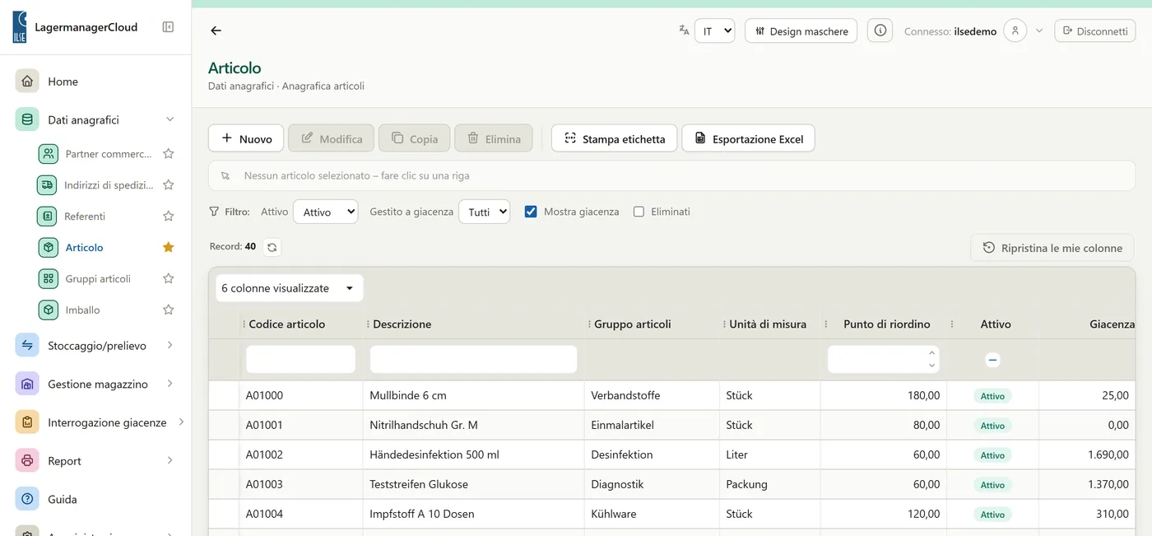This screenshot has width=1152, height=536.
Task: Click the Stoccaggio/prelievo arrows icon
Action: point(27,345)
